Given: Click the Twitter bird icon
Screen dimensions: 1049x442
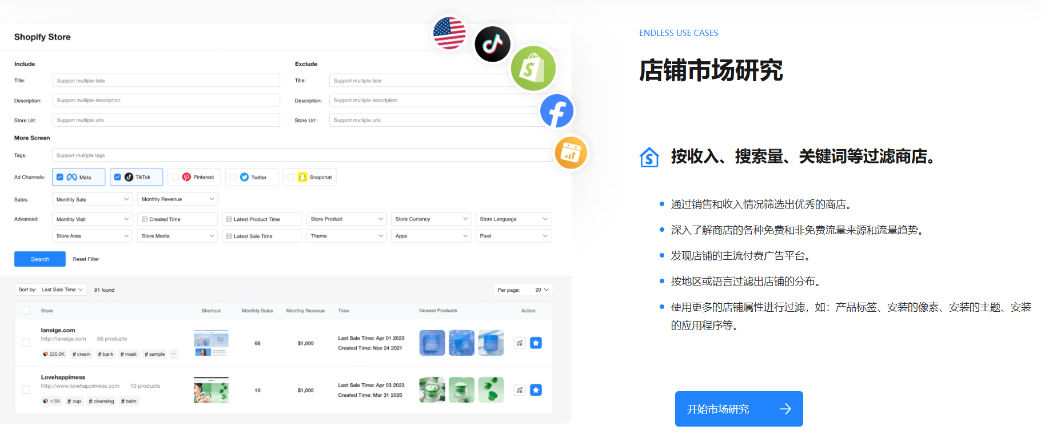Looking at the screenshot, I should [x=244, y=177].
